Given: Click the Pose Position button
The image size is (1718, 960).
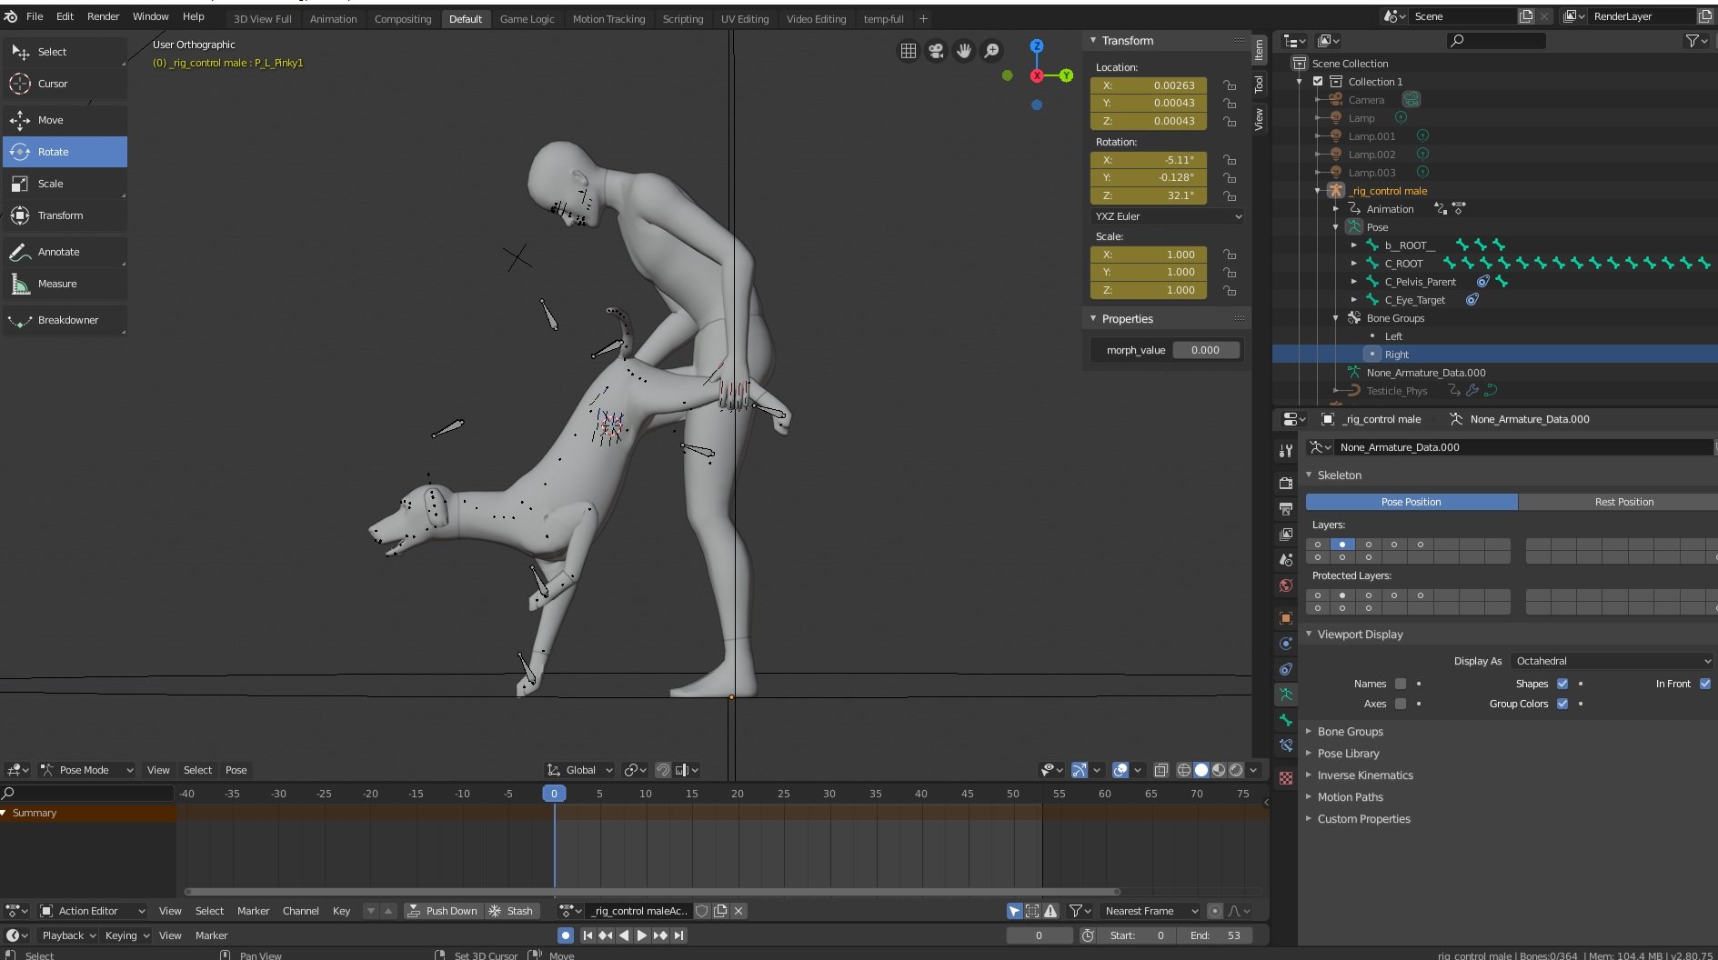Looking at the screenshot, I should coord(1412,502).
